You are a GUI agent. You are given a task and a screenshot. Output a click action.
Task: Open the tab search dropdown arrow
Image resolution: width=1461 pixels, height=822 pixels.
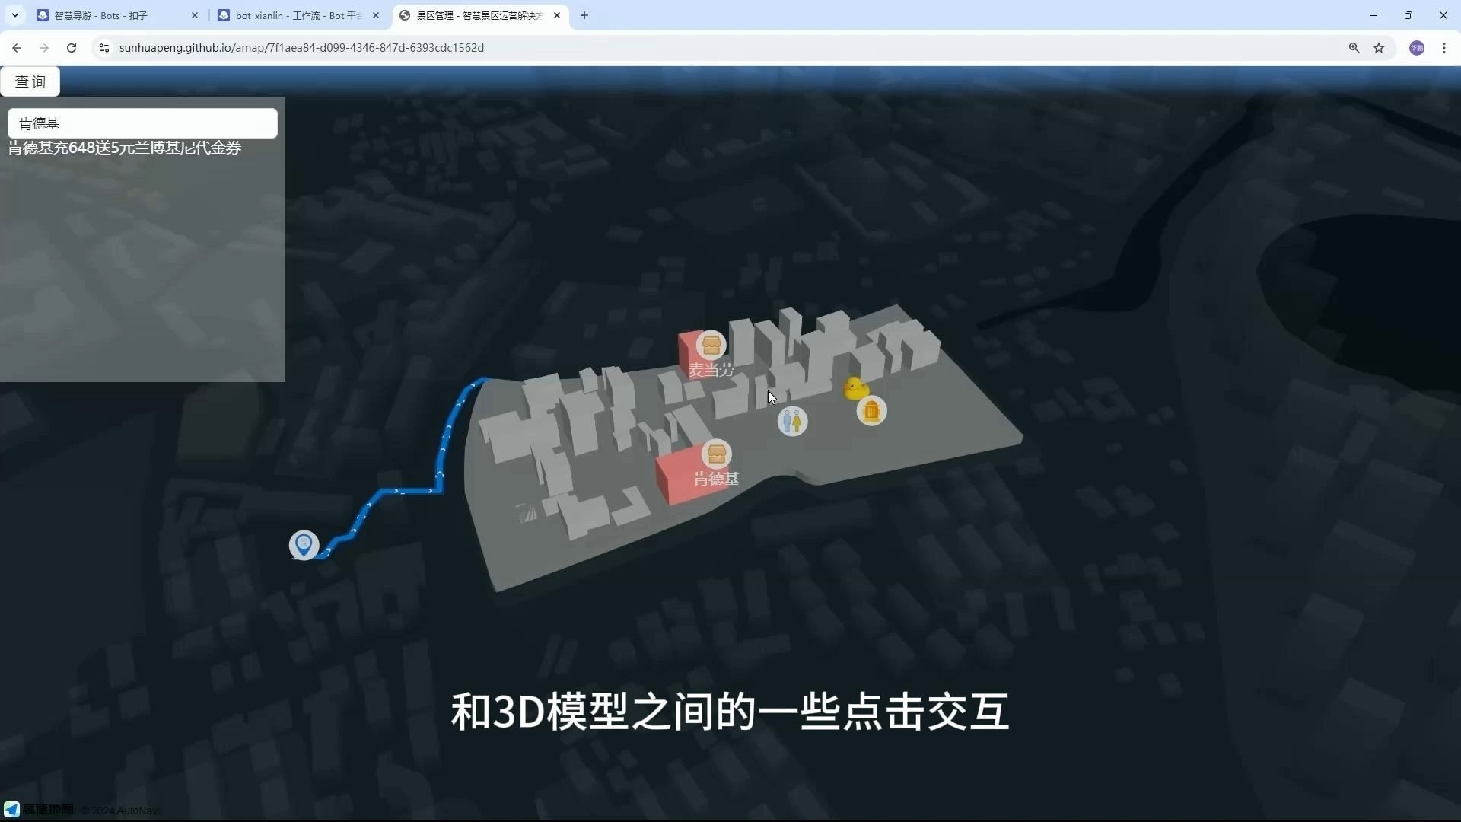pyautogui.click(x=15, y=15)
